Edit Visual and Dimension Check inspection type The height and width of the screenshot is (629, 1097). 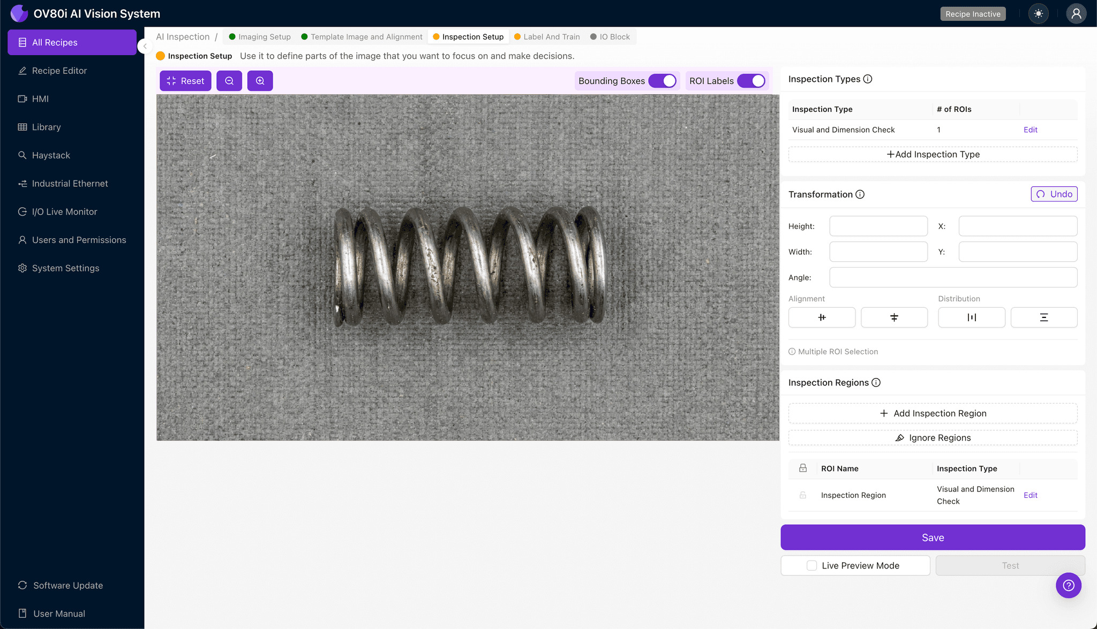[x=1030, y=130]
